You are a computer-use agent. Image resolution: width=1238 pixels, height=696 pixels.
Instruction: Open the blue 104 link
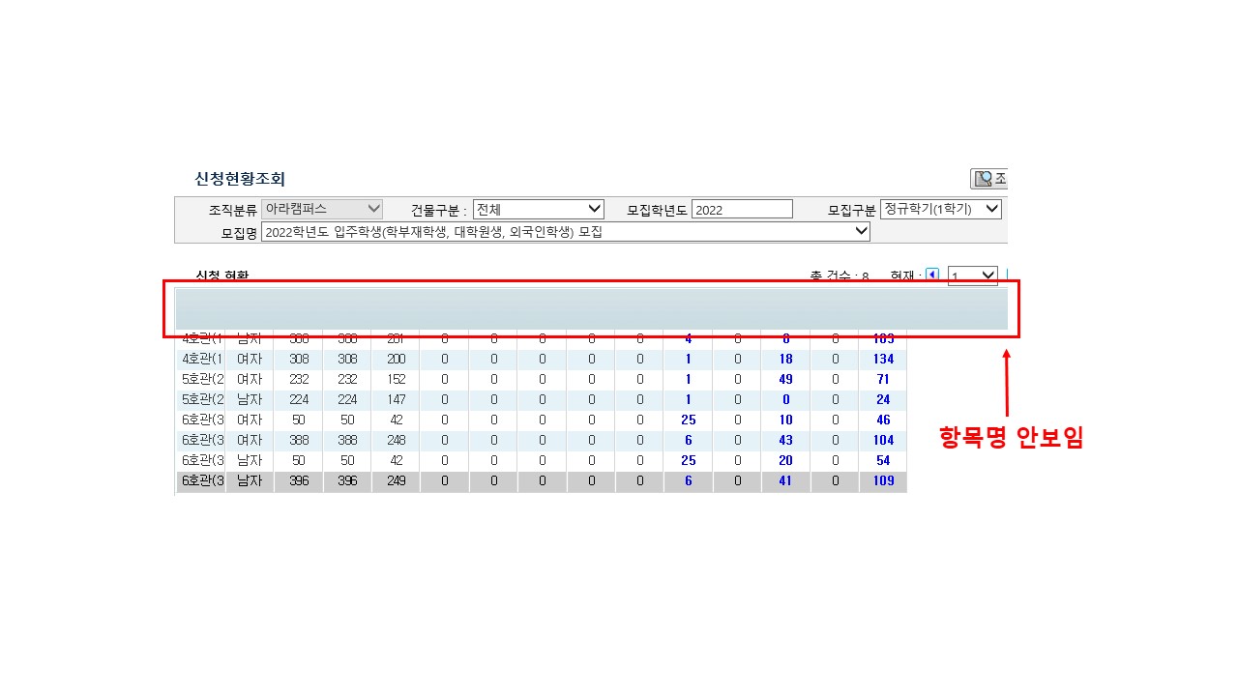[x=882, y=440]
